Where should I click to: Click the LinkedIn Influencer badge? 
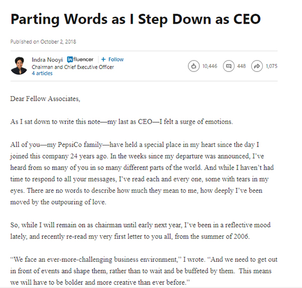point(80,59)
